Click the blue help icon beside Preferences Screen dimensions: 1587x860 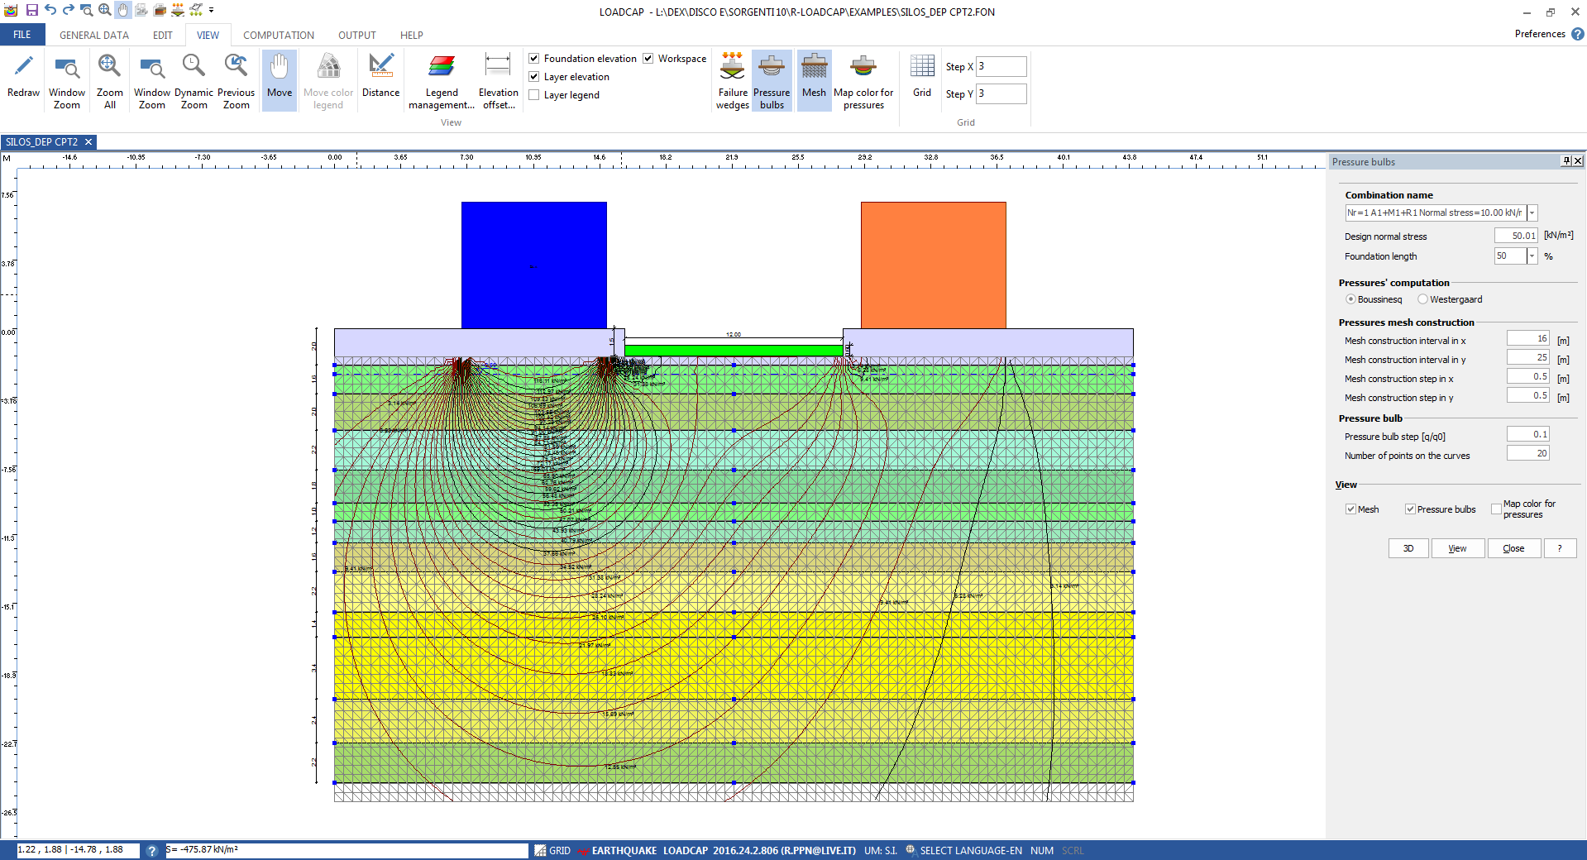(1578, 34)
